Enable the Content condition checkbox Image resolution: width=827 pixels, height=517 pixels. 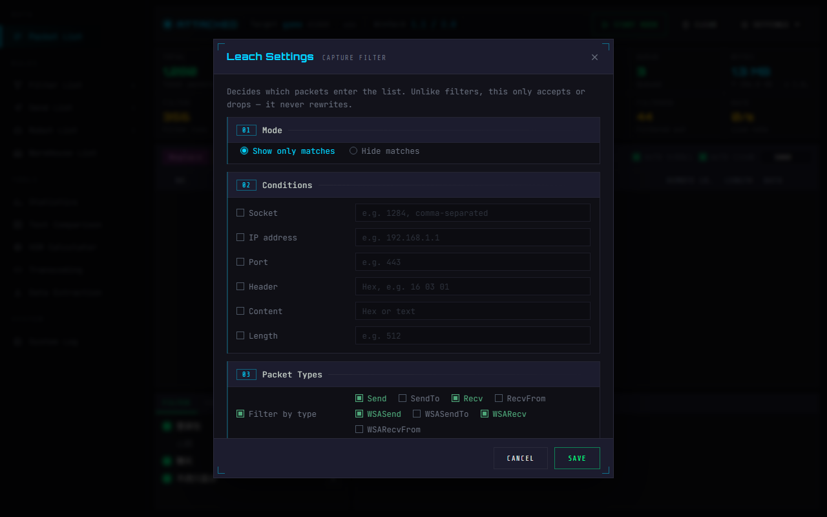pyautogui.click(x=240, y=311)
